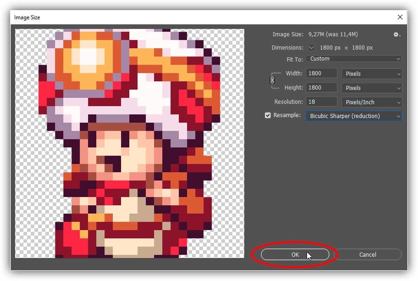This screenshot has height=281, width=418.
Task: Click the Resample label
Action: tap(287, 115)
